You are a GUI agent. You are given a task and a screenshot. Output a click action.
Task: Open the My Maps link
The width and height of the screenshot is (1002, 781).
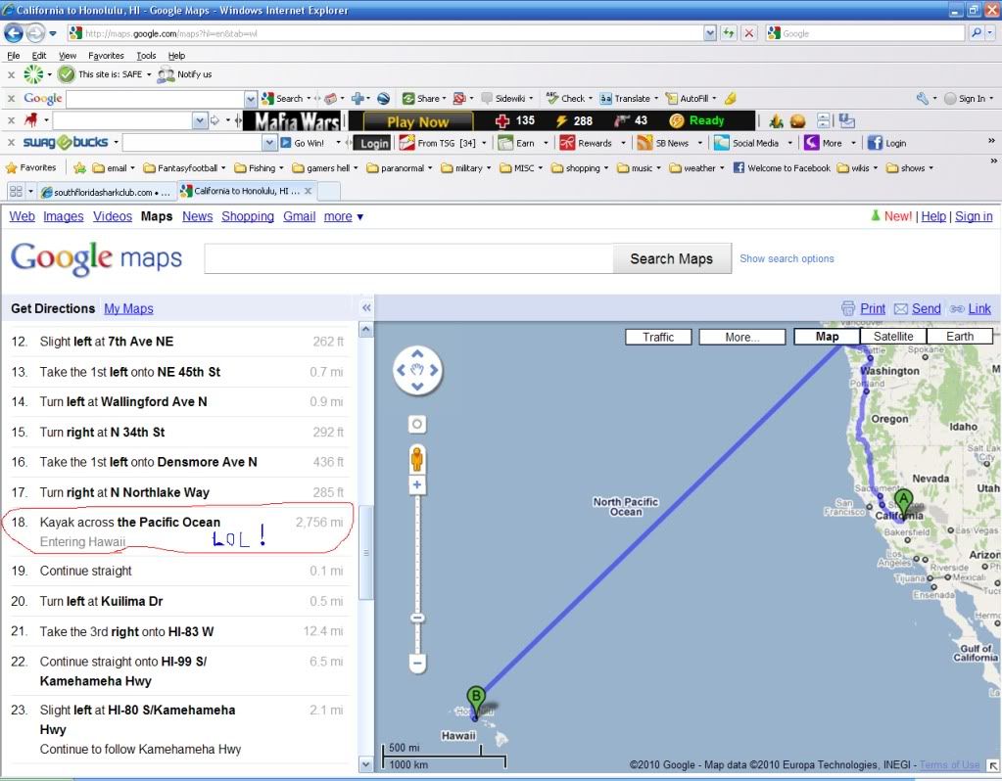point(128,308)
